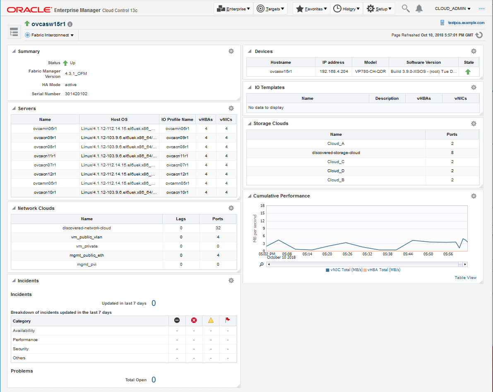Viewport: 493px width, 392px height.
Task: Collapse the Summary panel
Action: click(x=14, y=51)
